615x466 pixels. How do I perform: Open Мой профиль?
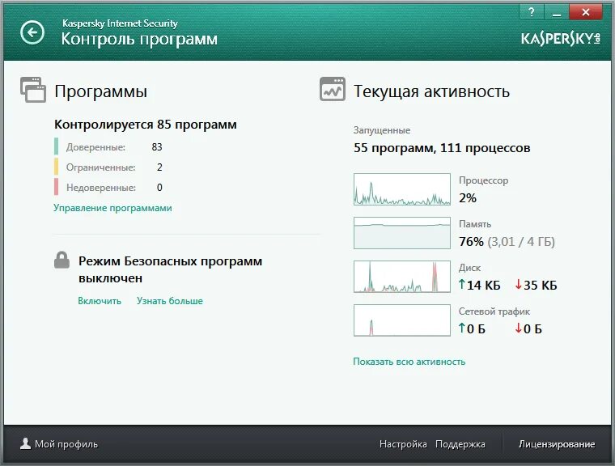[66, 444]
